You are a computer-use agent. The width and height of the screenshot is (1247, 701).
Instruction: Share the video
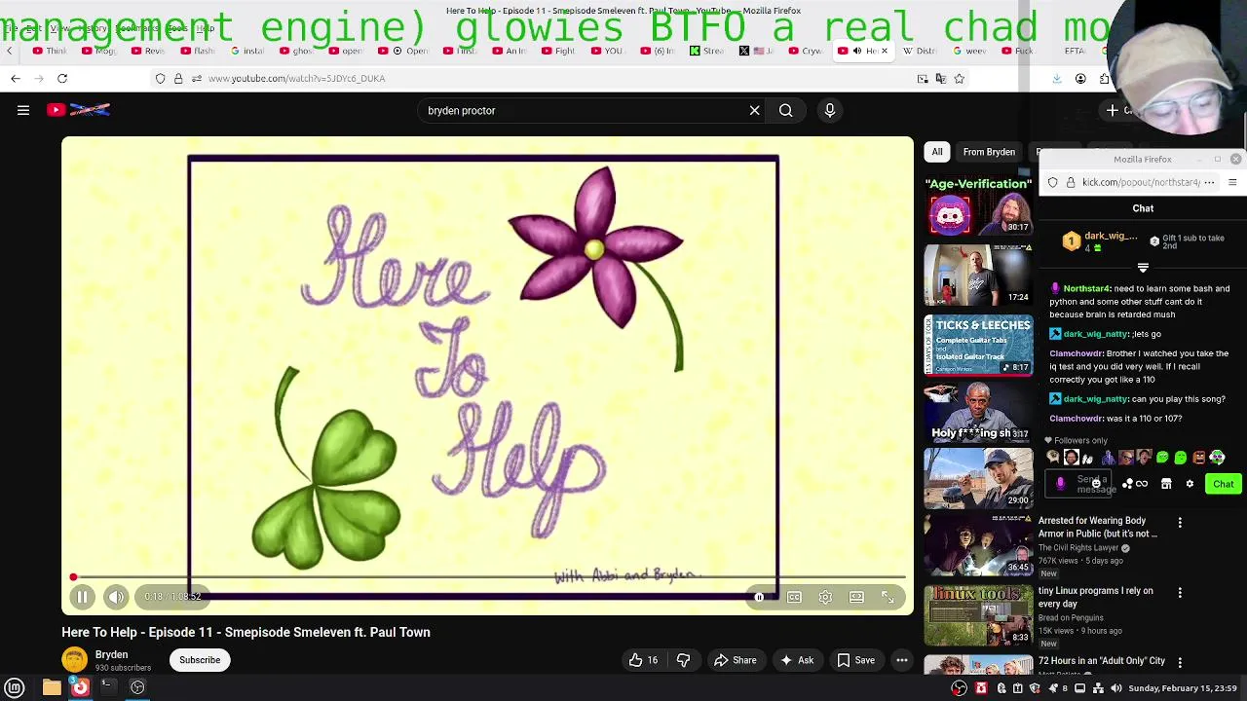[736, 660]
